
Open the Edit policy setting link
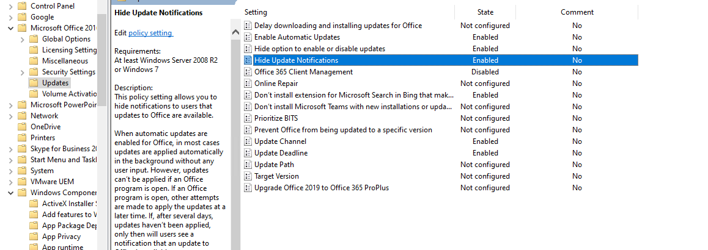(150, 33)
